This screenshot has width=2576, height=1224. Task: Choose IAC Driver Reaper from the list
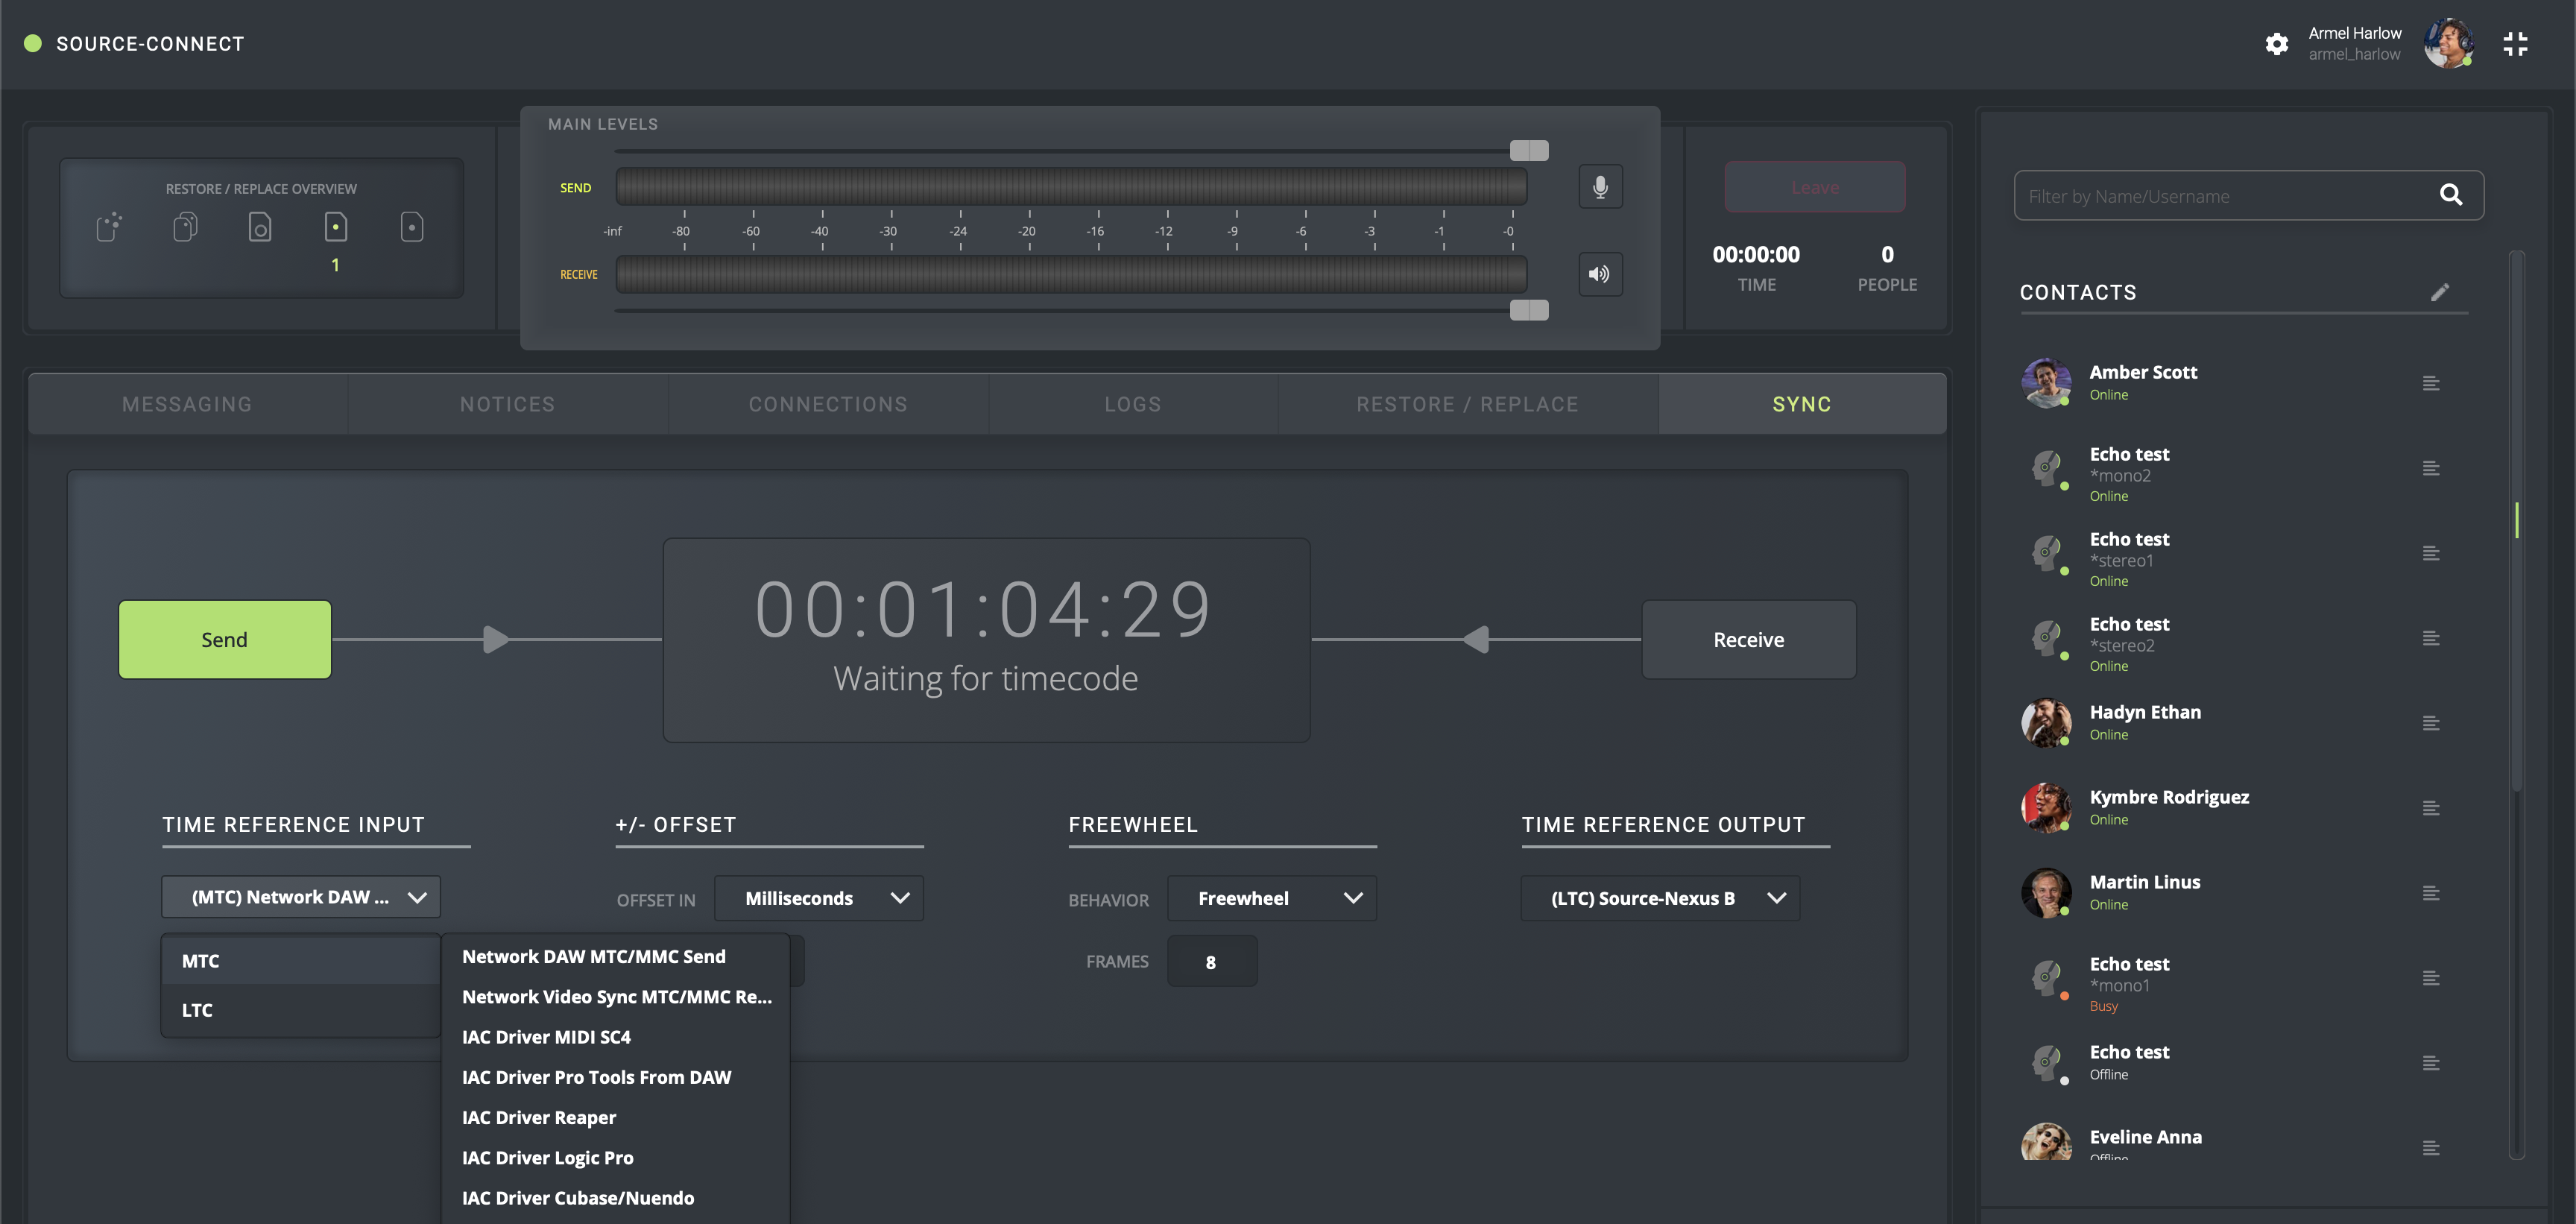coord(539,1117)
